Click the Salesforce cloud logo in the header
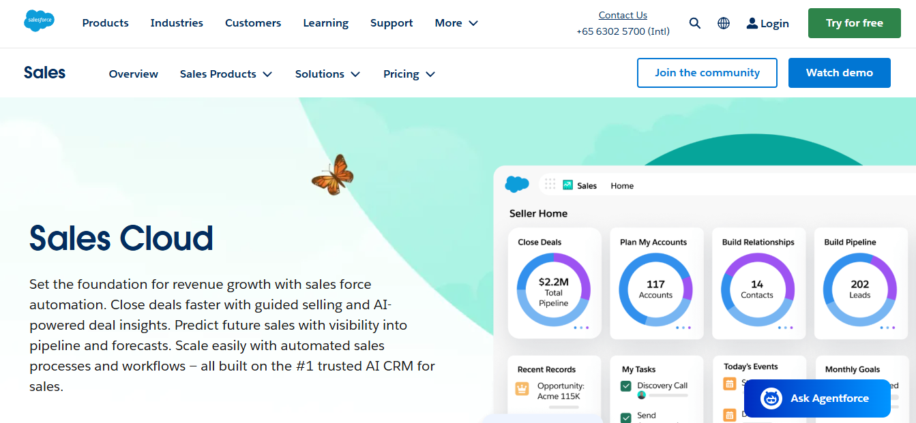Image resolution: width=916 pixels, height=423 pixels. 39,21
